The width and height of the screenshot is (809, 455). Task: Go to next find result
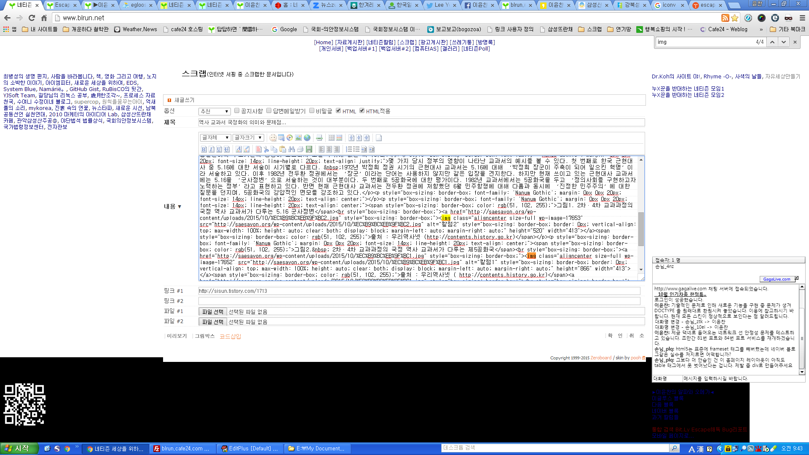[x=783, y=42]
